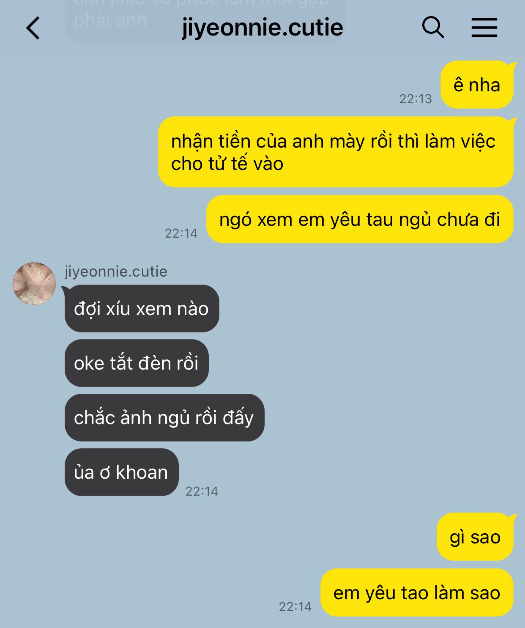
Task: Open search with the magnifying glass icon
Action: [433, 27]
